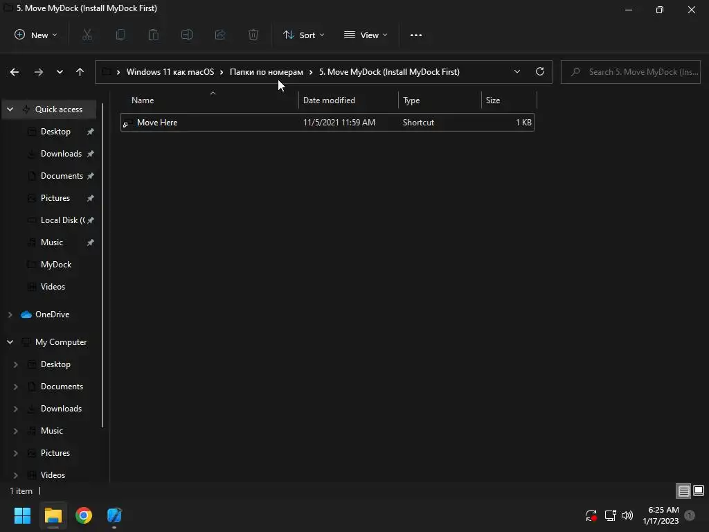Open MyDock folder in sidebar
Viewport: 709px width, 532px height.
pyautogui.click(x=55, y=265)
